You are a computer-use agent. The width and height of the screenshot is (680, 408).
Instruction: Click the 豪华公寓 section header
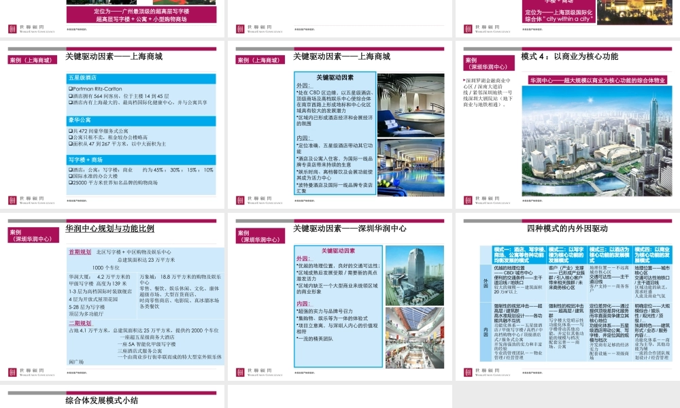pyautogui.click(x=141, y=120)
